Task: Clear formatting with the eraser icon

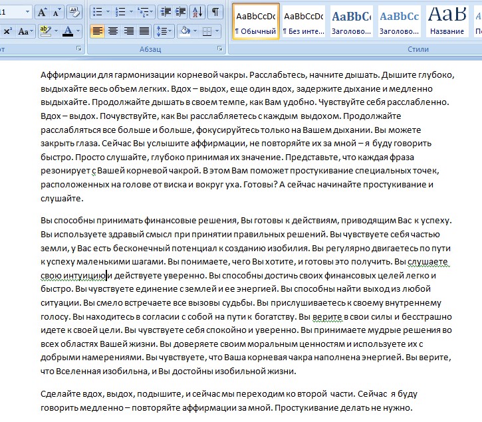Action: (74, 12)
